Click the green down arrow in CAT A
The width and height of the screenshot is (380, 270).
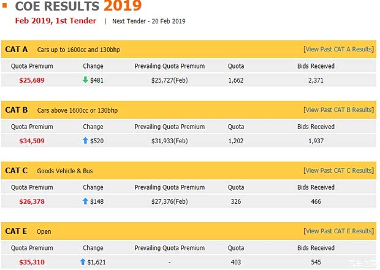point(85,80)
